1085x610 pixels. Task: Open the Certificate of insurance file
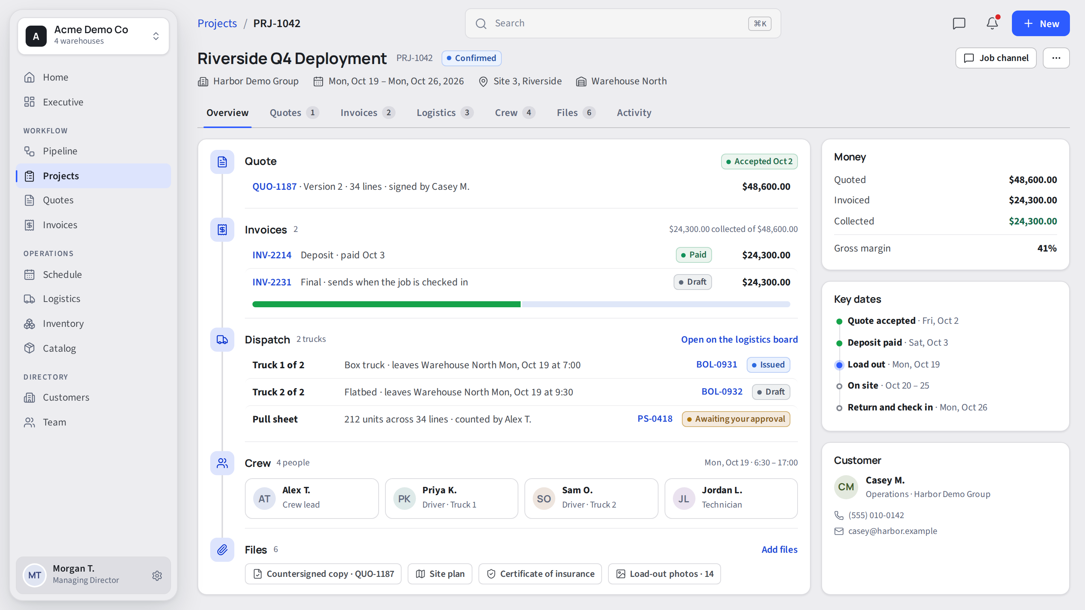tap(540, 574)
